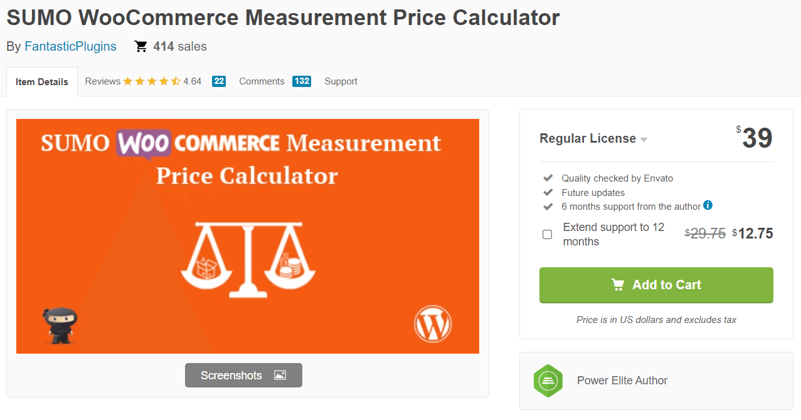Screen dimensions: 801x420
Task: Open the Support tab
Action: [340, 81]
